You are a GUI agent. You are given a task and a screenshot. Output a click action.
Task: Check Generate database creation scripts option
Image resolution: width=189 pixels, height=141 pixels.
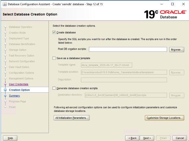[x=54, y=88]
